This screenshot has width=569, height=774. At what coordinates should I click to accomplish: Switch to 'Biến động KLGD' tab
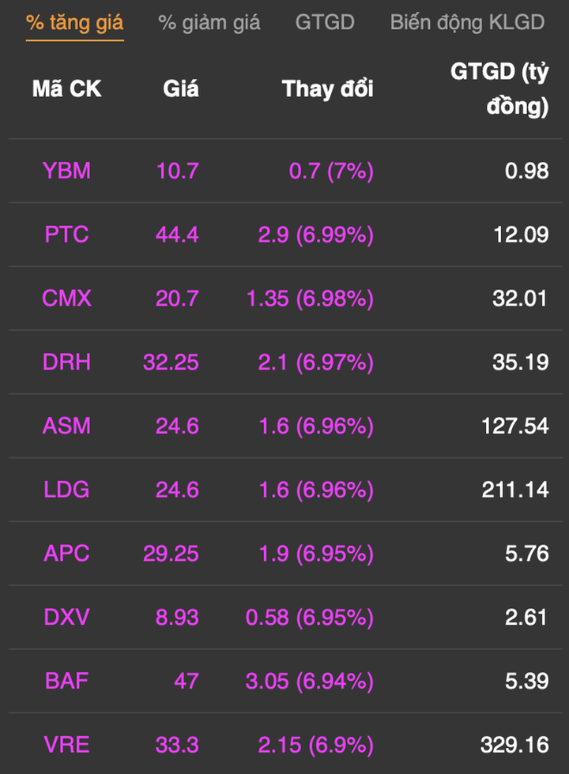467,22
